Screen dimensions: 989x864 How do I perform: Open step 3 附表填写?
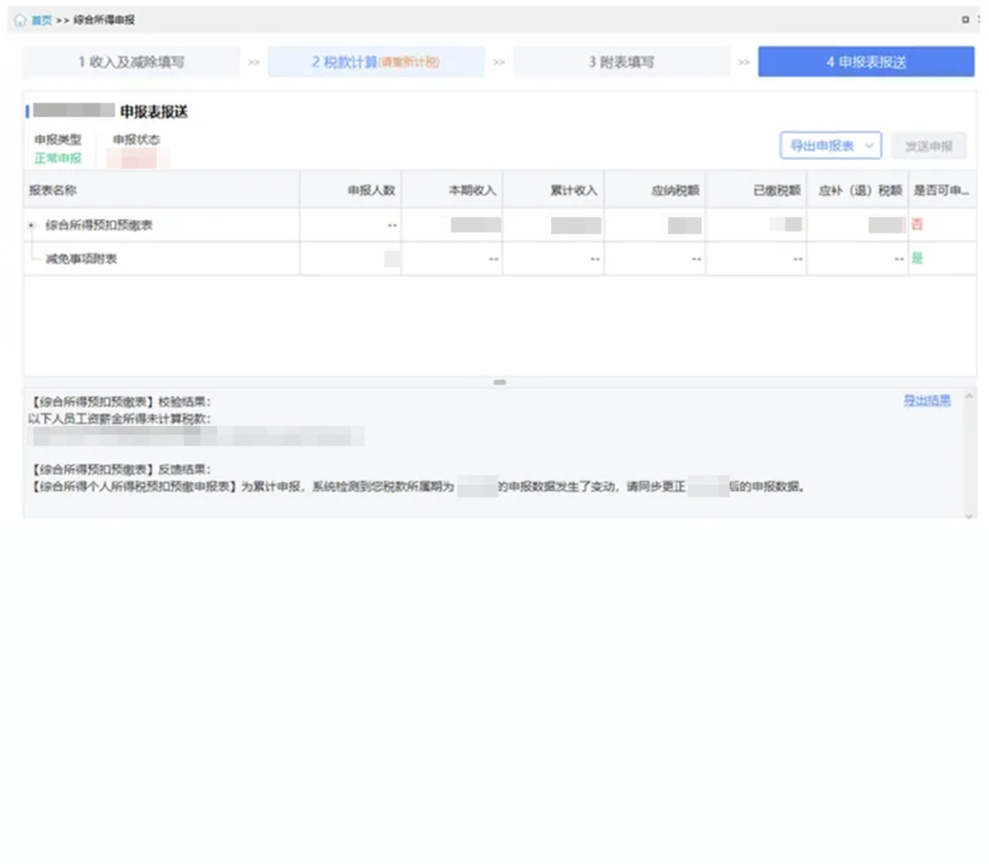click(x=621, y=62)
